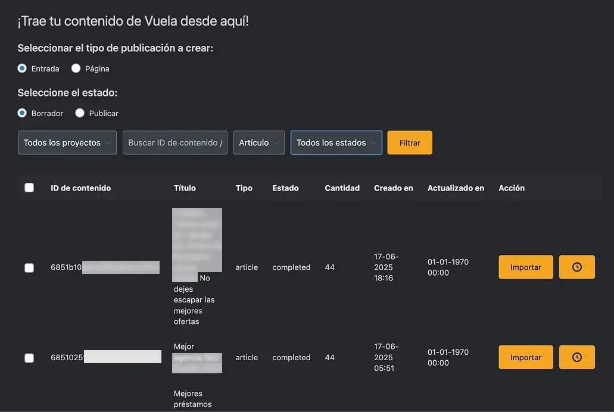This screenshot has height=412, width=614.
Task: Choose the Publicar state option
Action: (x=80, y=113)
